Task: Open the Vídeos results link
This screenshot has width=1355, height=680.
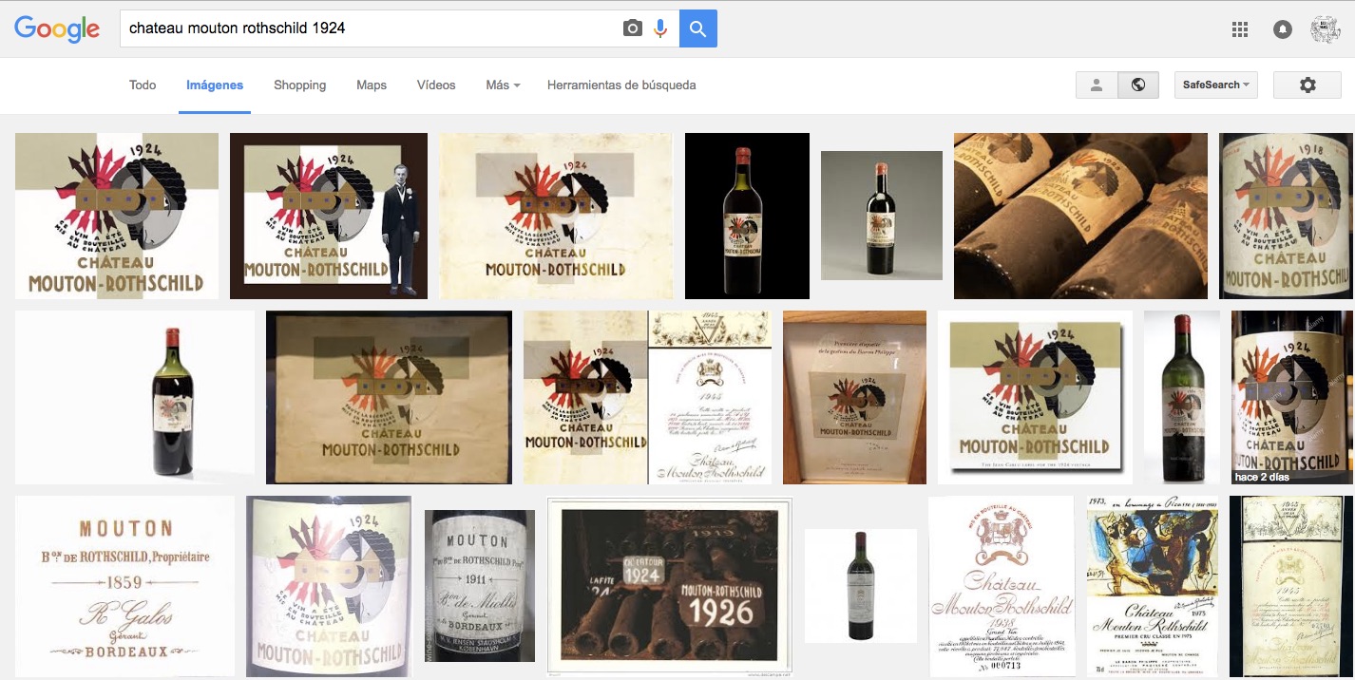Action: [x=436, y=85]
